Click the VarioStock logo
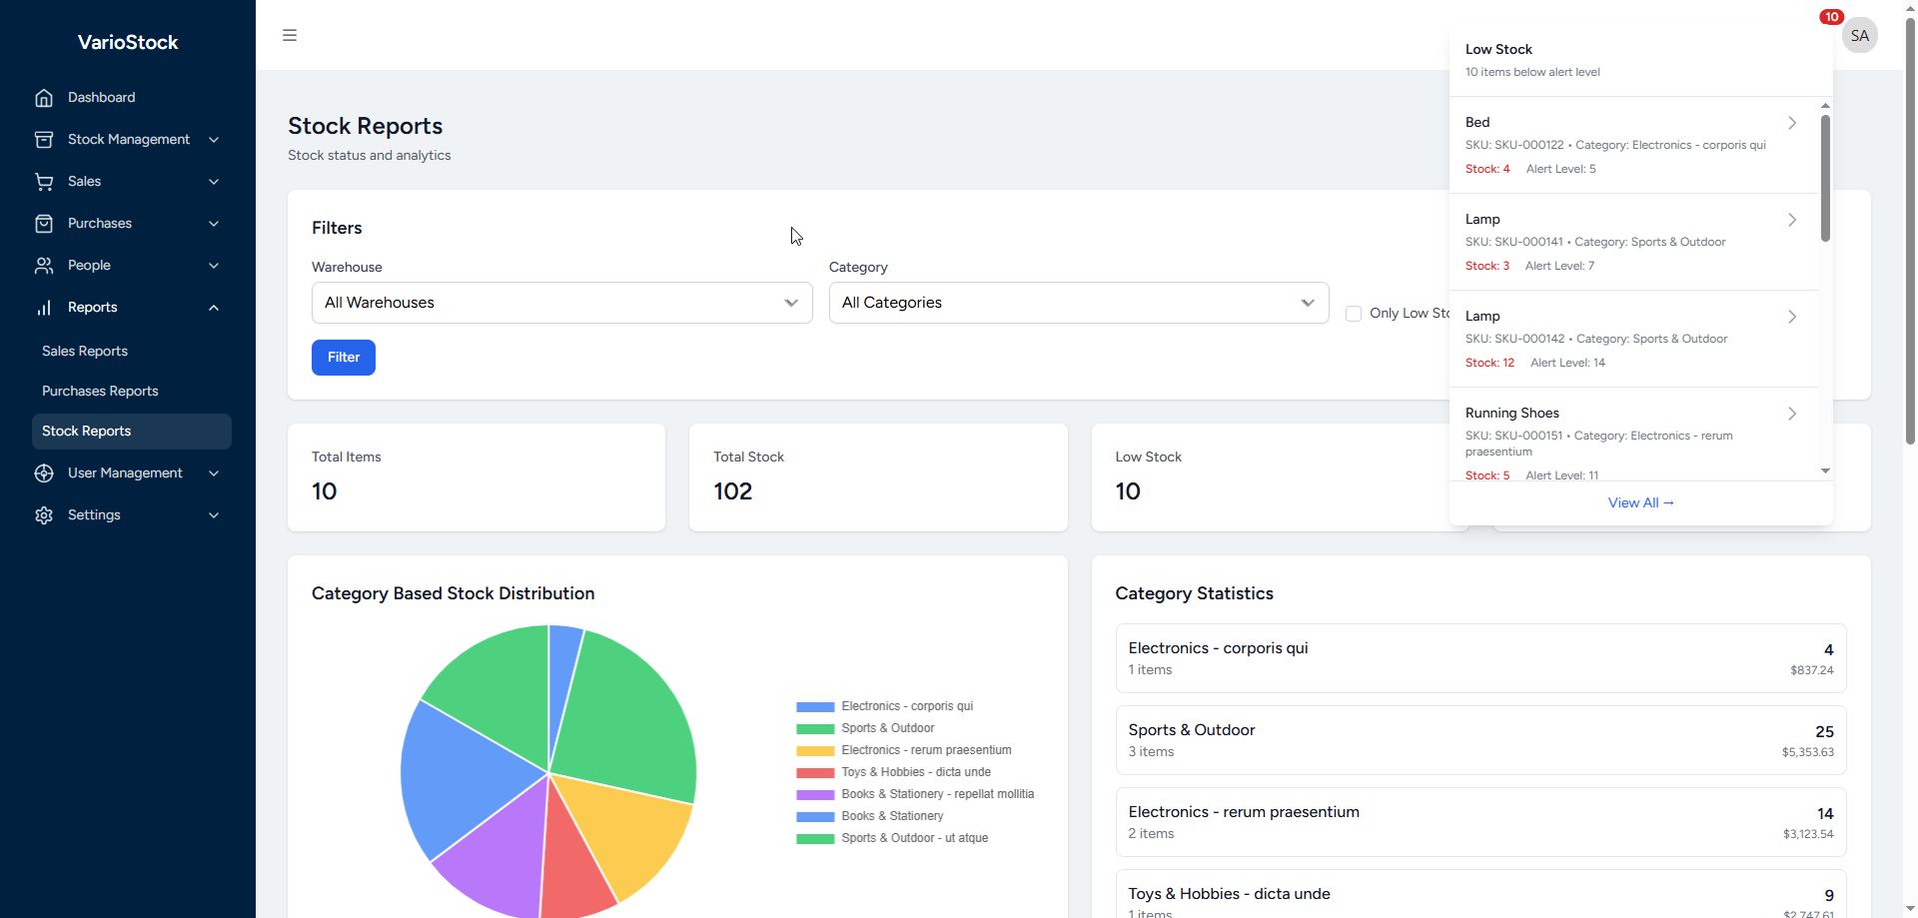The width and height of the screenshot is (1918, 918). click(x=128, y=42)
